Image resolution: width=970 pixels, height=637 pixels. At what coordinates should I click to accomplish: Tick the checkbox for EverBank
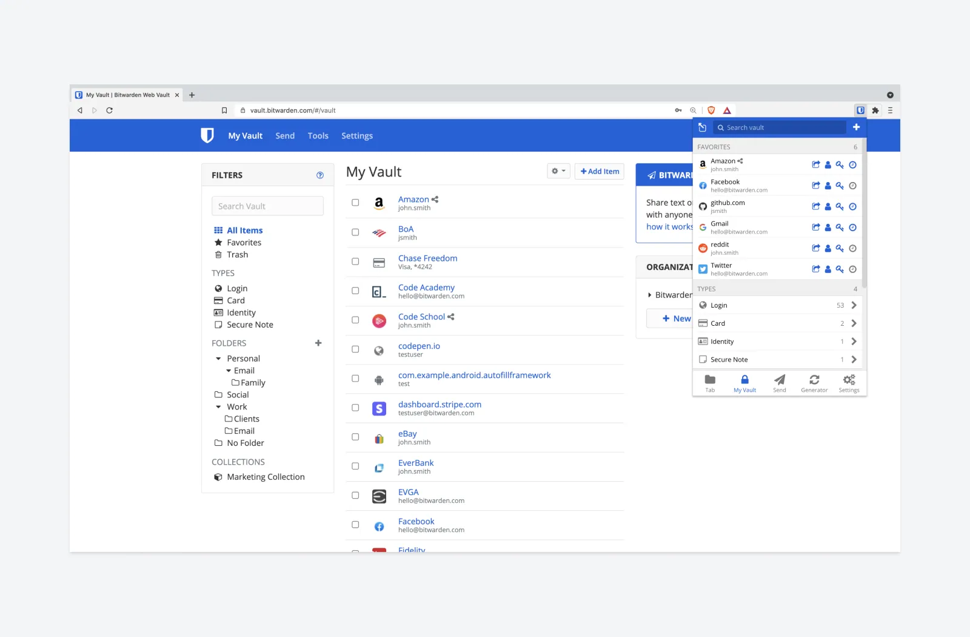(x=355, y=466)
